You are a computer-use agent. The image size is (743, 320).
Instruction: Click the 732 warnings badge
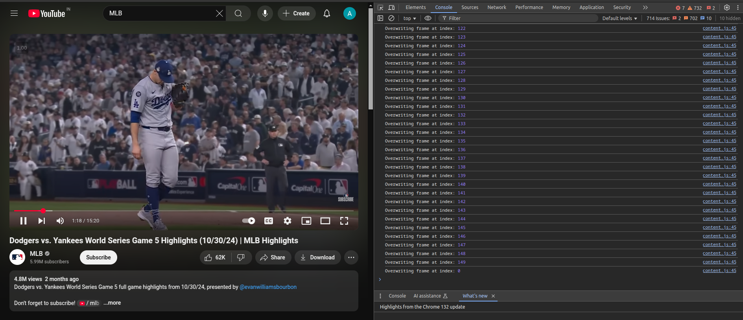(695, 8)
